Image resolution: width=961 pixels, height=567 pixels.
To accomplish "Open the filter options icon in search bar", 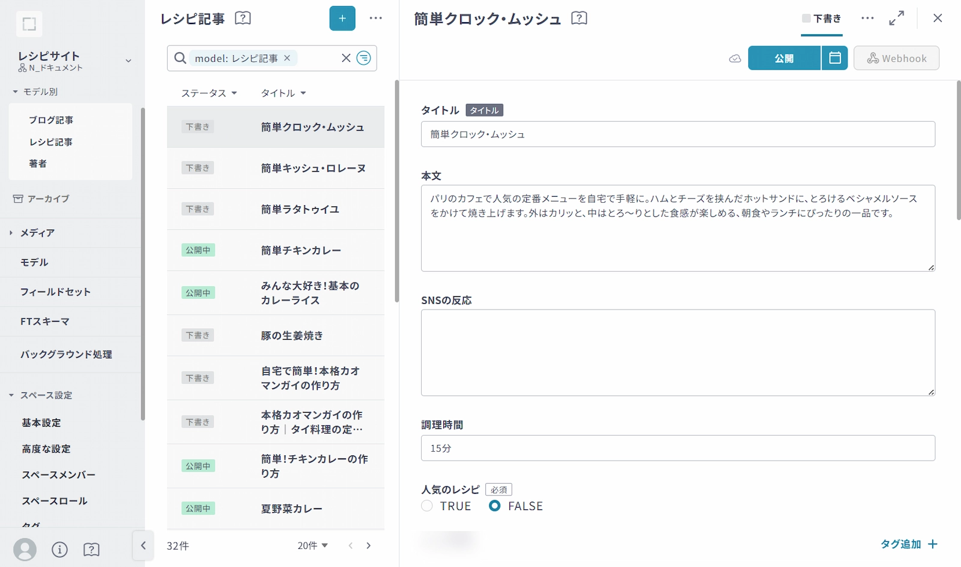I will 363,58.
